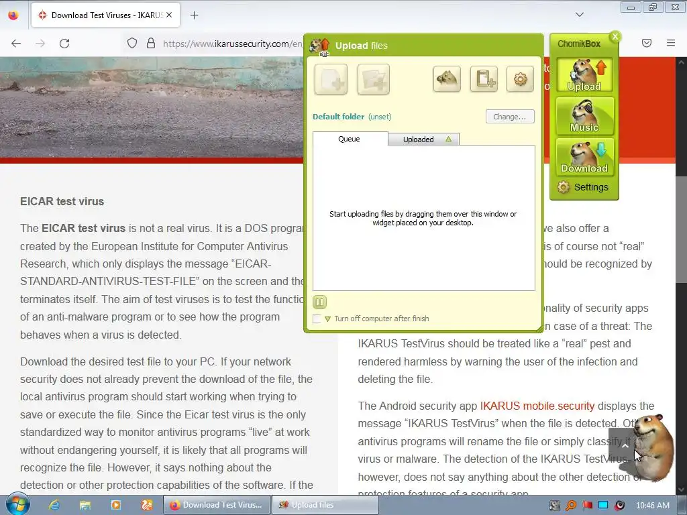Click the add folder icon in Upload files
This screenshot has width=687, height=515.
coord(373,79)
